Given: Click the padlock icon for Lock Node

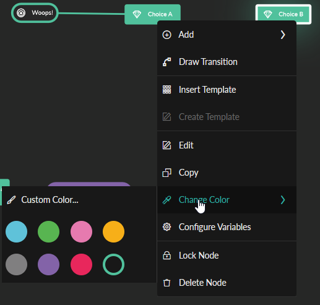Looking at the screenshot, I should (166, 256).
